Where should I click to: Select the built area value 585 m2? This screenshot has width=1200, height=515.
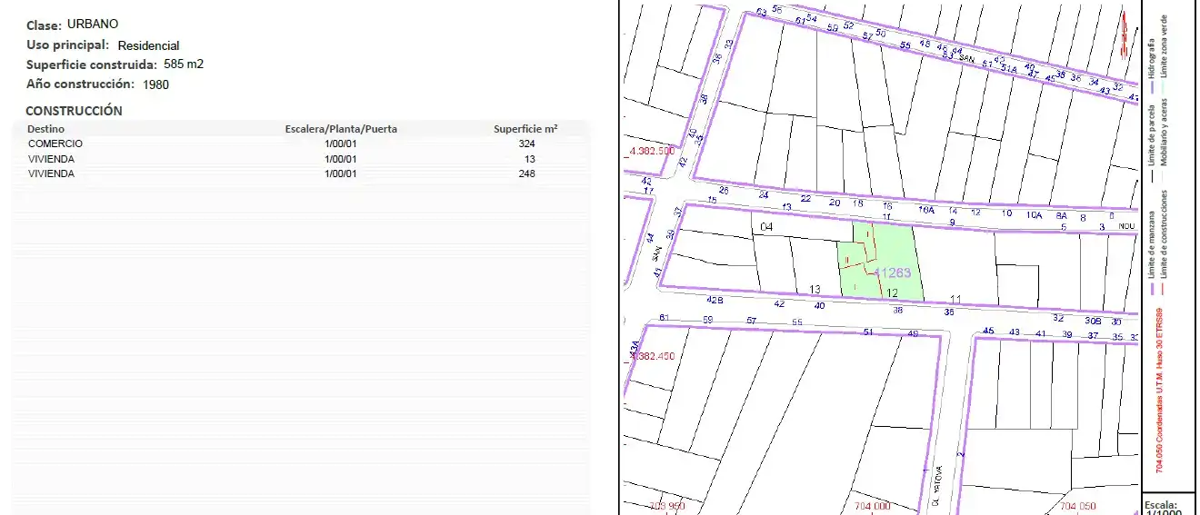(184, 64)
